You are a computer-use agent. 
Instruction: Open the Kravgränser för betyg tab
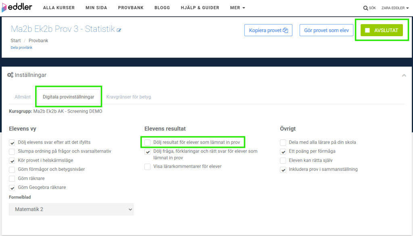pos(129,97)
